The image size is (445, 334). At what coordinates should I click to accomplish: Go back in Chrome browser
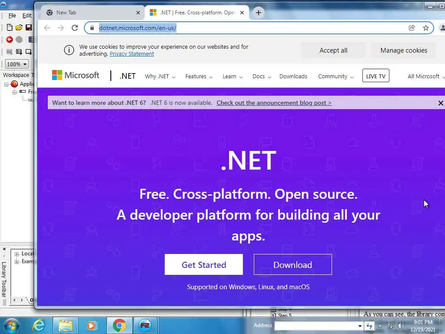pos(47,28)
